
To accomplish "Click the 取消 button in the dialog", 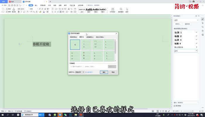I will pyautogui.click(x=113, y=72).
